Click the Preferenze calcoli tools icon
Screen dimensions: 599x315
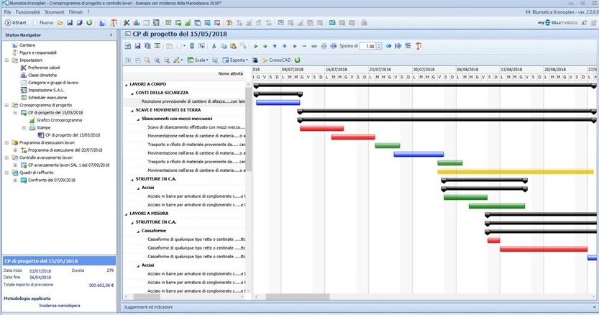(24, 68)
